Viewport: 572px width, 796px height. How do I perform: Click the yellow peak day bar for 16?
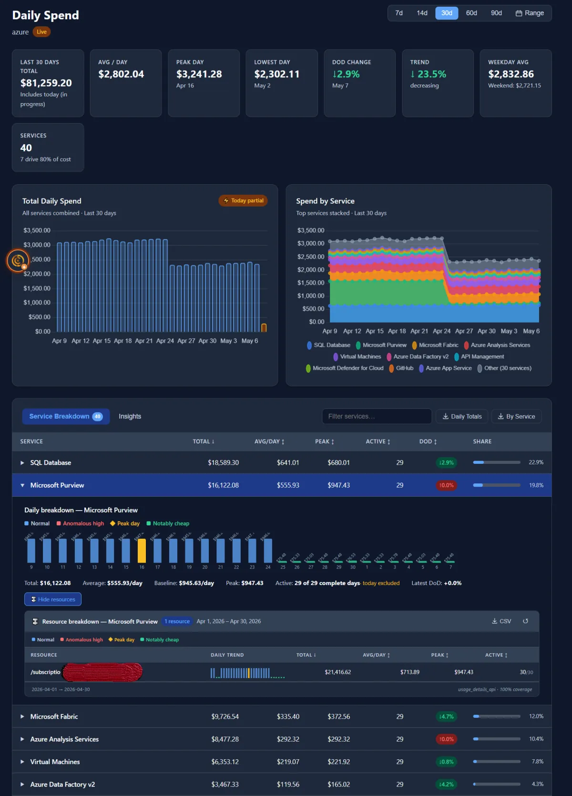tap(142, 551)
